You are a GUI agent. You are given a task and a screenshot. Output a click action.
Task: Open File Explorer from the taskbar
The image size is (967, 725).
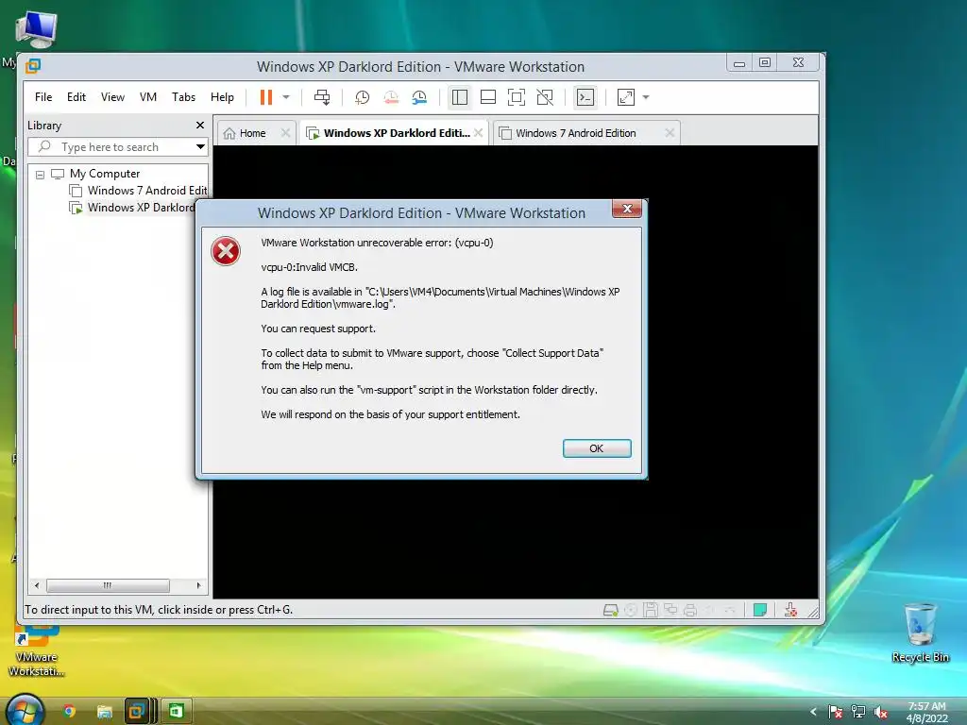pos(105,712)
